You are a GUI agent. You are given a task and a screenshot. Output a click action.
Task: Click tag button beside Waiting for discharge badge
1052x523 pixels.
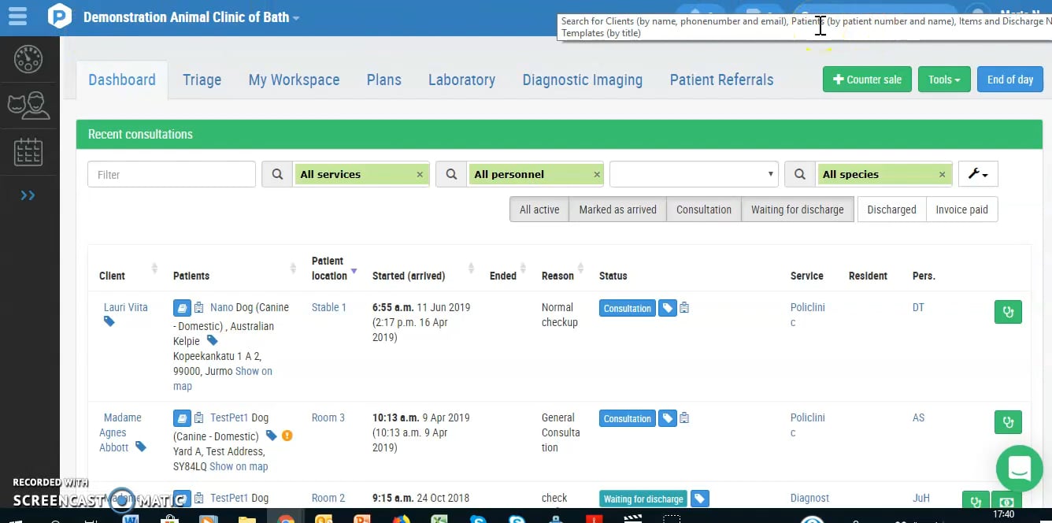(699, 499)
